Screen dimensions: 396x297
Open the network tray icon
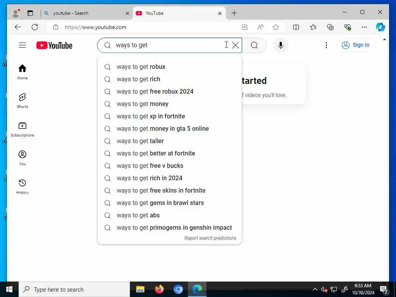tap(334, 289)
